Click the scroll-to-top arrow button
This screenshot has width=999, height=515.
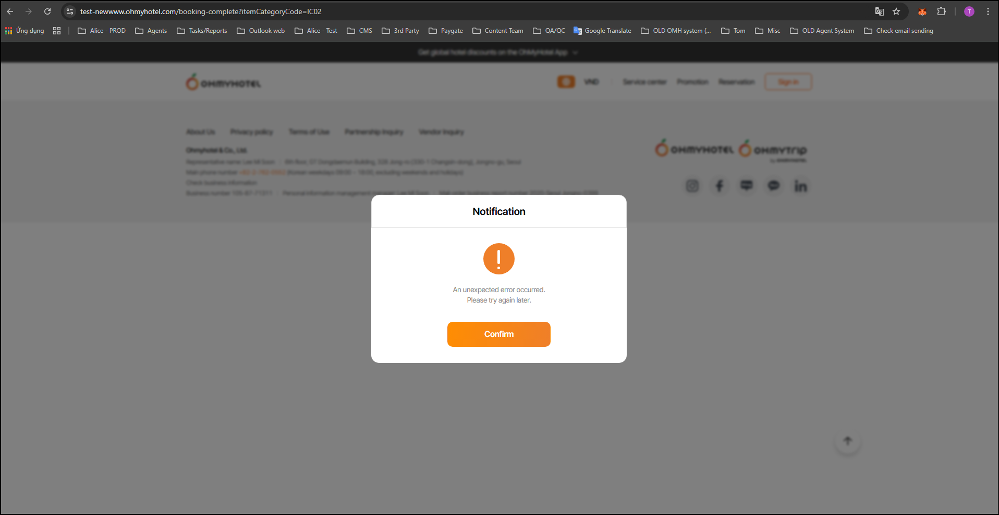point(848,441)
